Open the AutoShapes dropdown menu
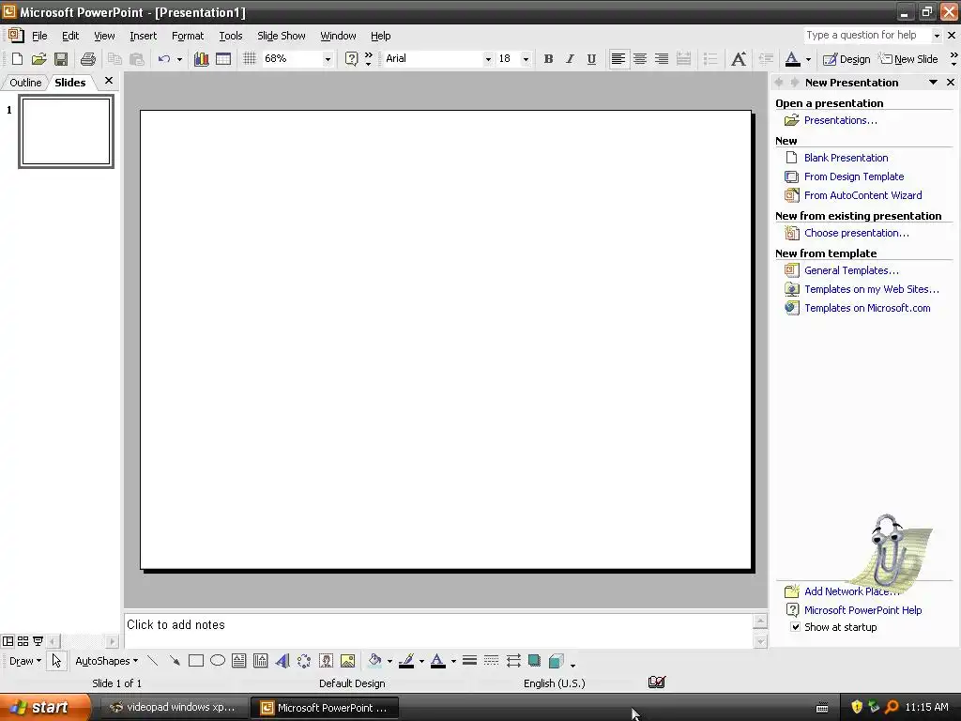Image resolution: width=961 pixels, height=721 pixels. [106, 661]
